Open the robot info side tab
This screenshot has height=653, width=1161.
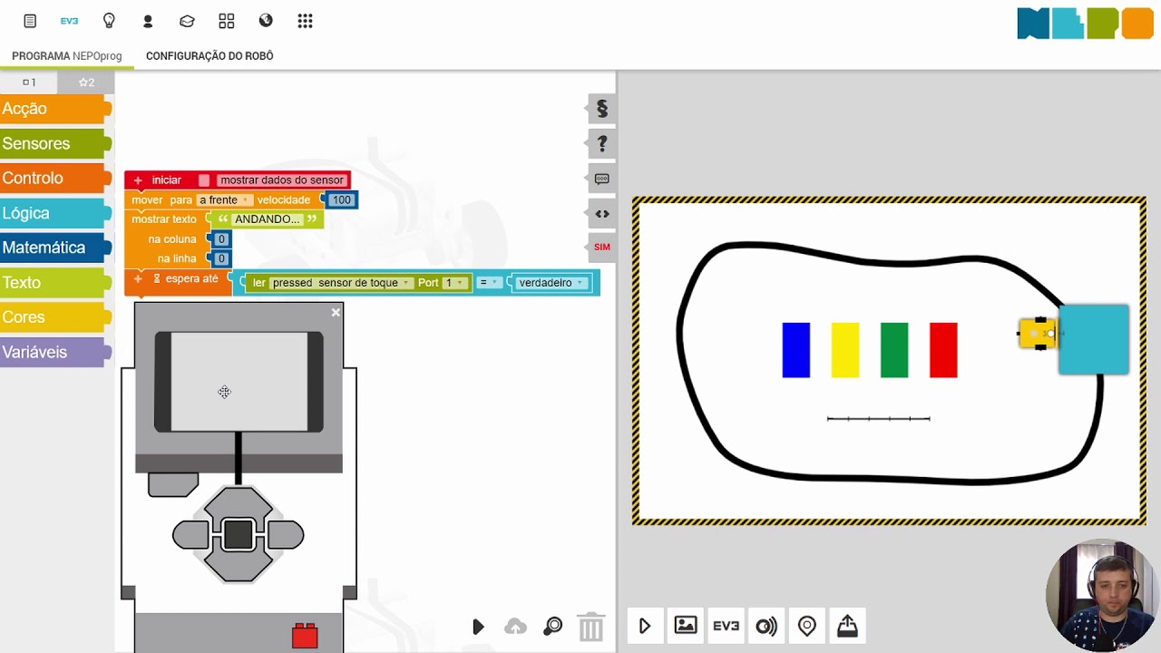click(601, 179)
